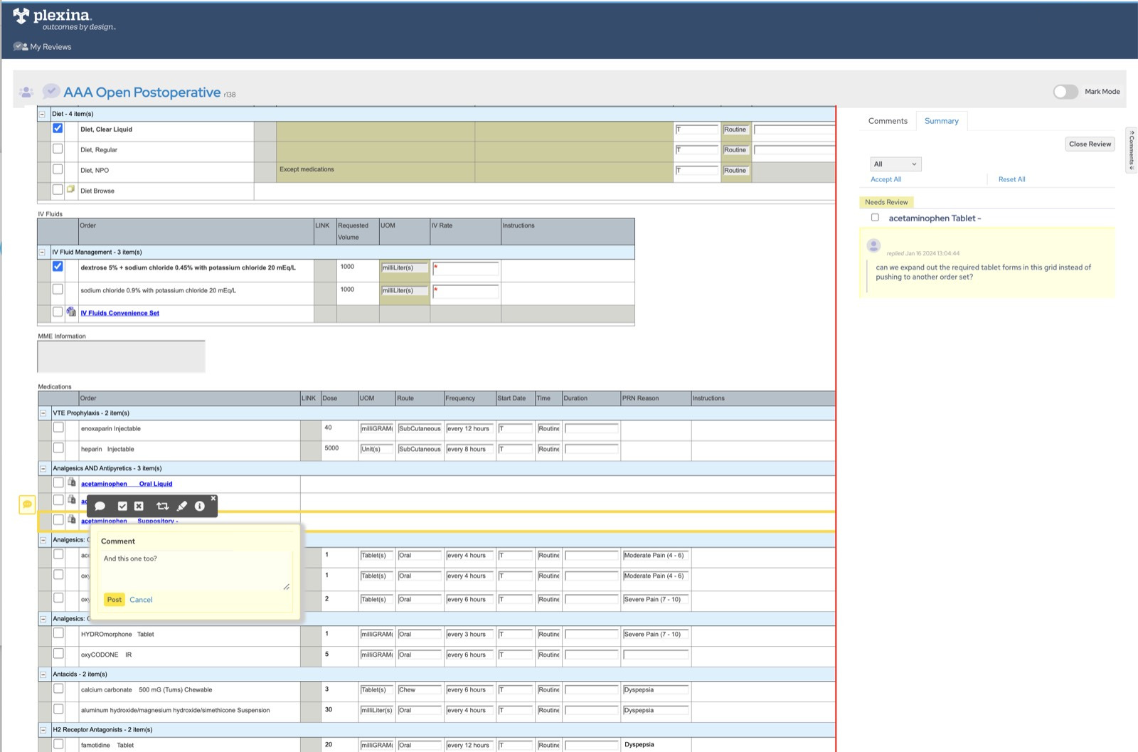Check the acetaminophen Tablet review checkbox in Summary
Image resolution: width=1138 pixels, height=752 pixels.
875,218
